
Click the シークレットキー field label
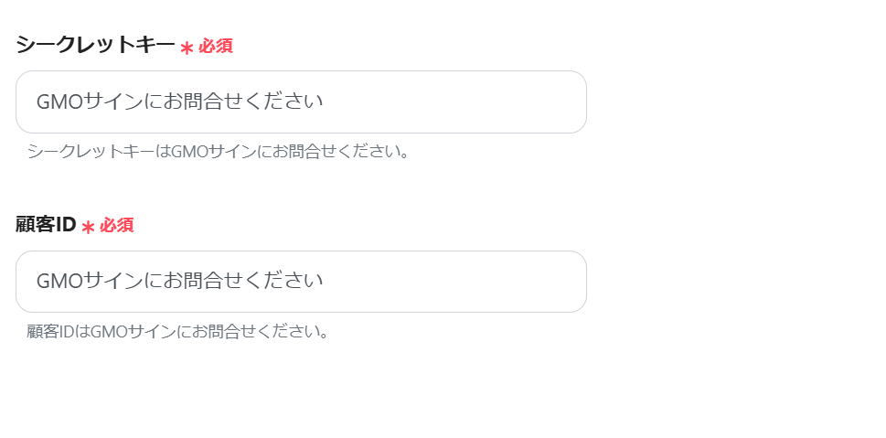pos(95,45)
